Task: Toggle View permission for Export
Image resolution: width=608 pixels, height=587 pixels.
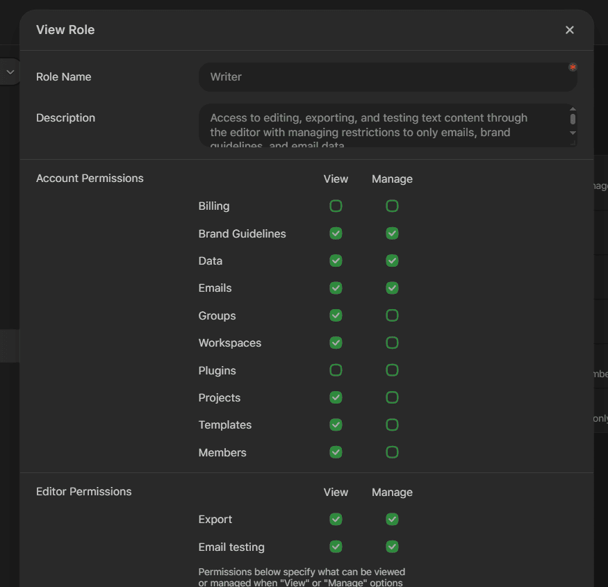Action: pos(336,519)
